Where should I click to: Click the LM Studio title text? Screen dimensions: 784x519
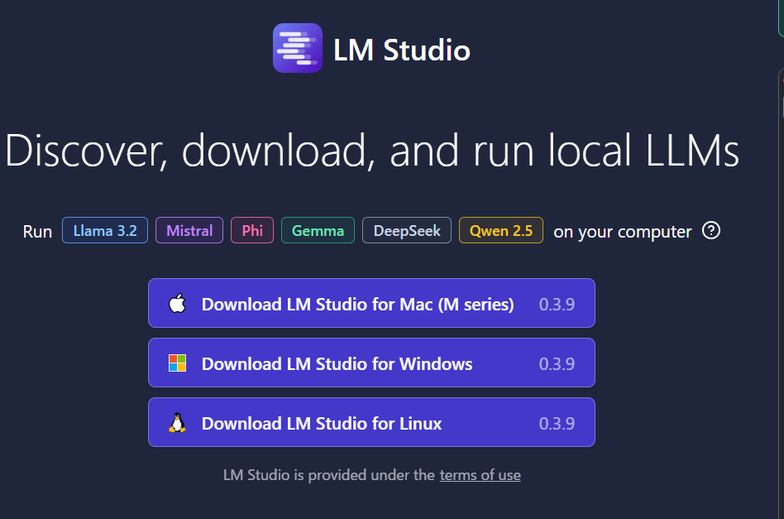401,50
